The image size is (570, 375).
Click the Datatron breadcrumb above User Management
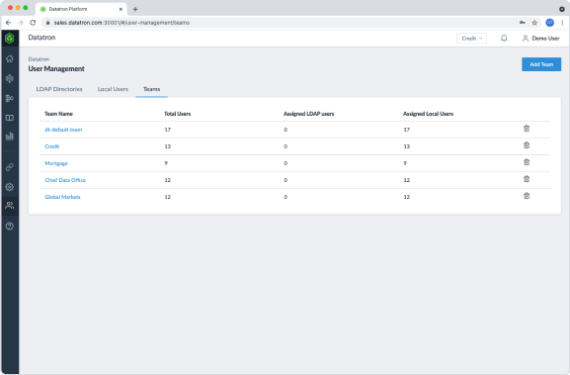click(x=39, y=59)
